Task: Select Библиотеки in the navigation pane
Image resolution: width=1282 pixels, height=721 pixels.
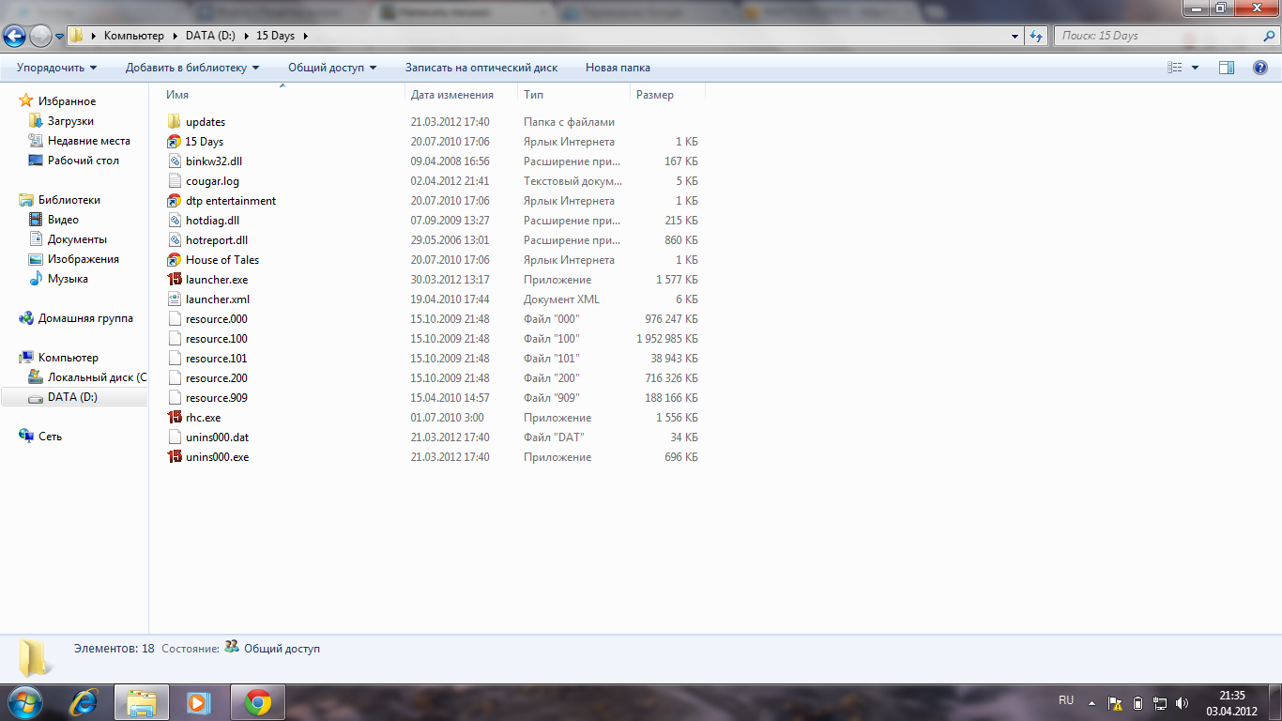Action: (69, 200)
